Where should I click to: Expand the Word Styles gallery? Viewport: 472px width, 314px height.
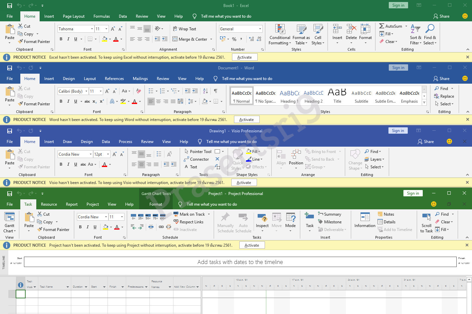(424, 103)
